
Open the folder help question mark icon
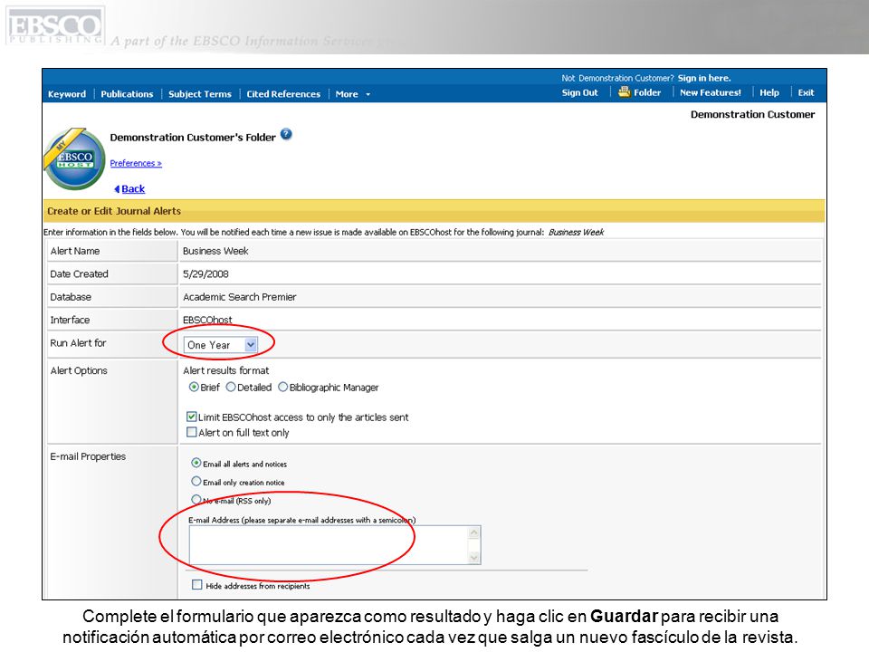pos(286,134)
